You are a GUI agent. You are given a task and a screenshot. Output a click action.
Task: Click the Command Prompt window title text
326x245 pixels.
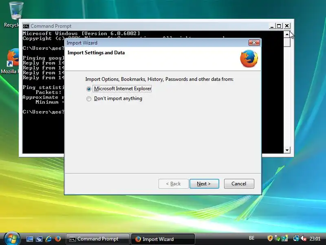point(51,26)
